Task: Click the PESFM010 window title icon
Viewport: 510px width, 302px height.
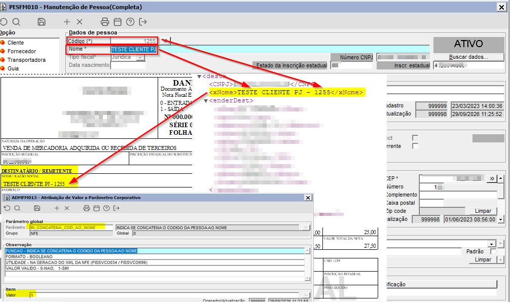Action: pyautogui.click(x=3, y=7)
